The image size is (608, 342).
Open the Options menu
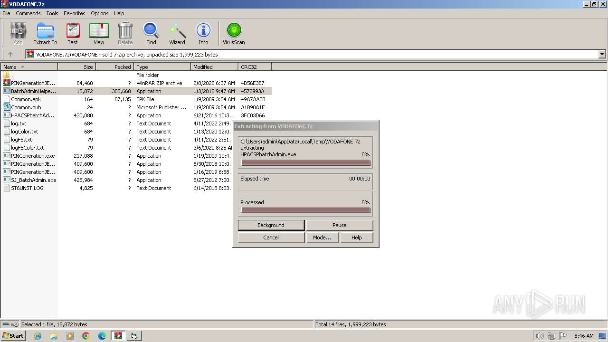pos(100,13)
